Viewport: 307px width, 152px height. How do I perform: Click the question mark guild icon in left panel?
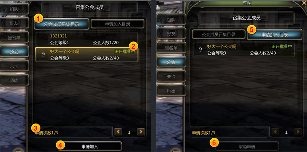click(x=43, y=55)
